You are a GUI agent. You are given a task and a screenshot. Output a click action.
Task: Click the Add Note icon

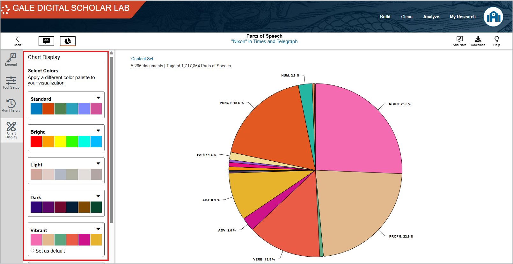click(x=459, y=41)
